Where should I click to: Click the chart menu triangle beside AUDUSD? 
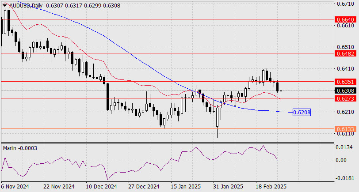coord(5,5)
